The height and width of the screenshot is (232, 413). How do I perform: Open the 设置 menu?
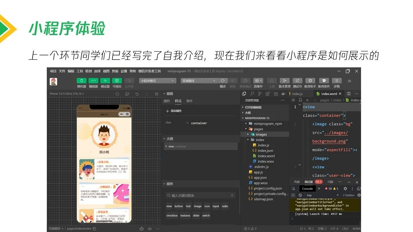coord(124,71)
